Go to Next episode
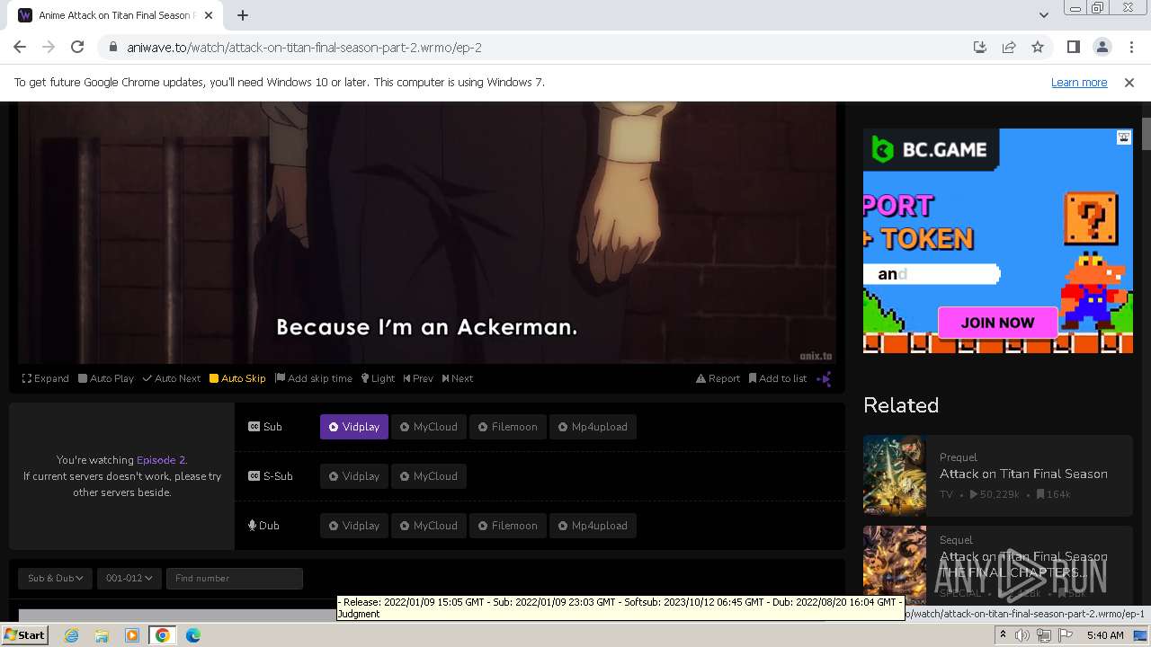Screen dimensions: 1151x647 [x=457, y=378]
